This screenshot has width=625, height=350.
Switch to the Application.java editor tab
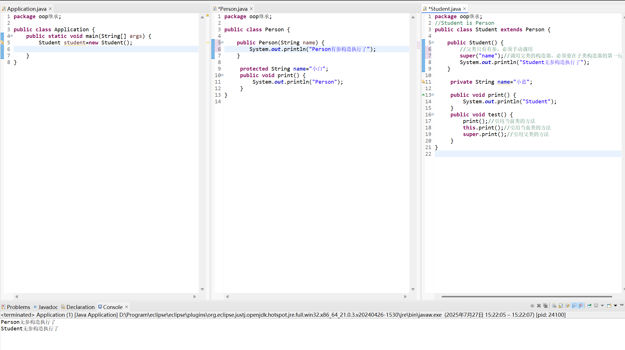pos(26,9)
